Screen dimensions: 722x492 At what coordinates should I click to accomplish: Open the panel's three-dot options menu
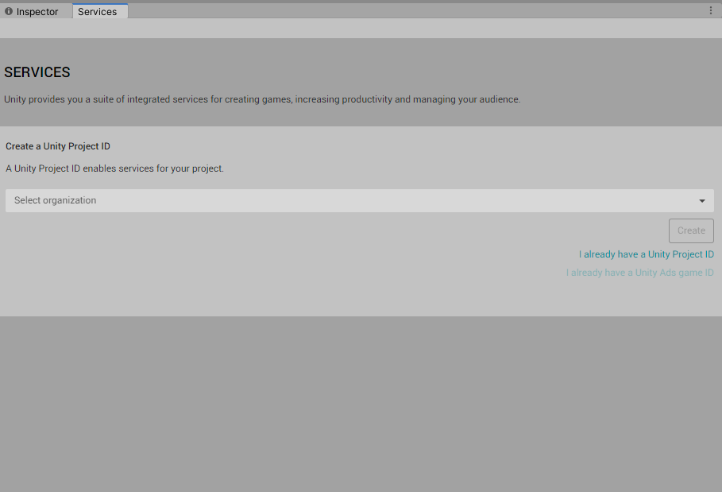pos(711,10)
